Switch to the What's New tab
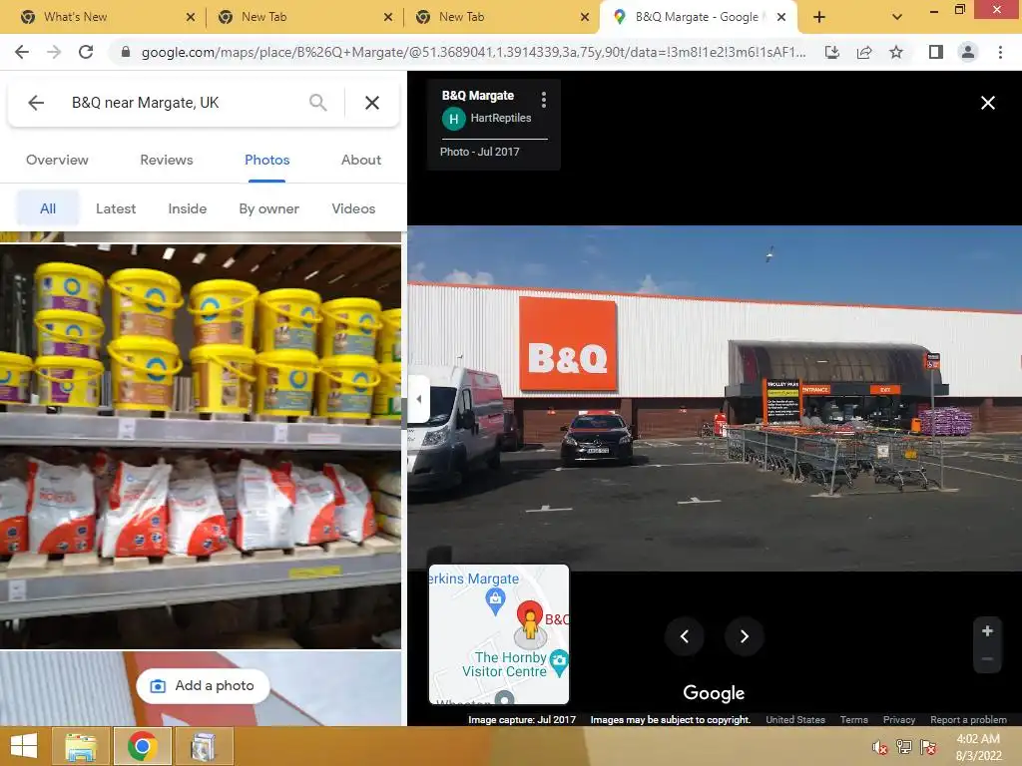 75,17
